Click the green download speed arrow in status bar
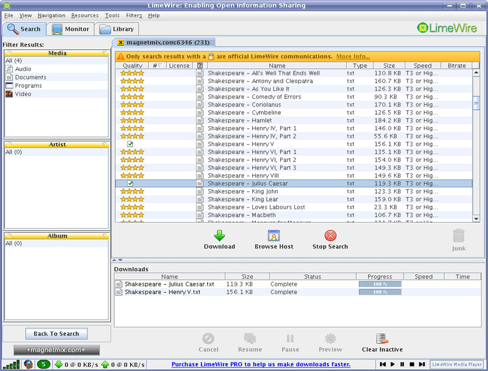The image size is (488, 371). tap(58, 365)
